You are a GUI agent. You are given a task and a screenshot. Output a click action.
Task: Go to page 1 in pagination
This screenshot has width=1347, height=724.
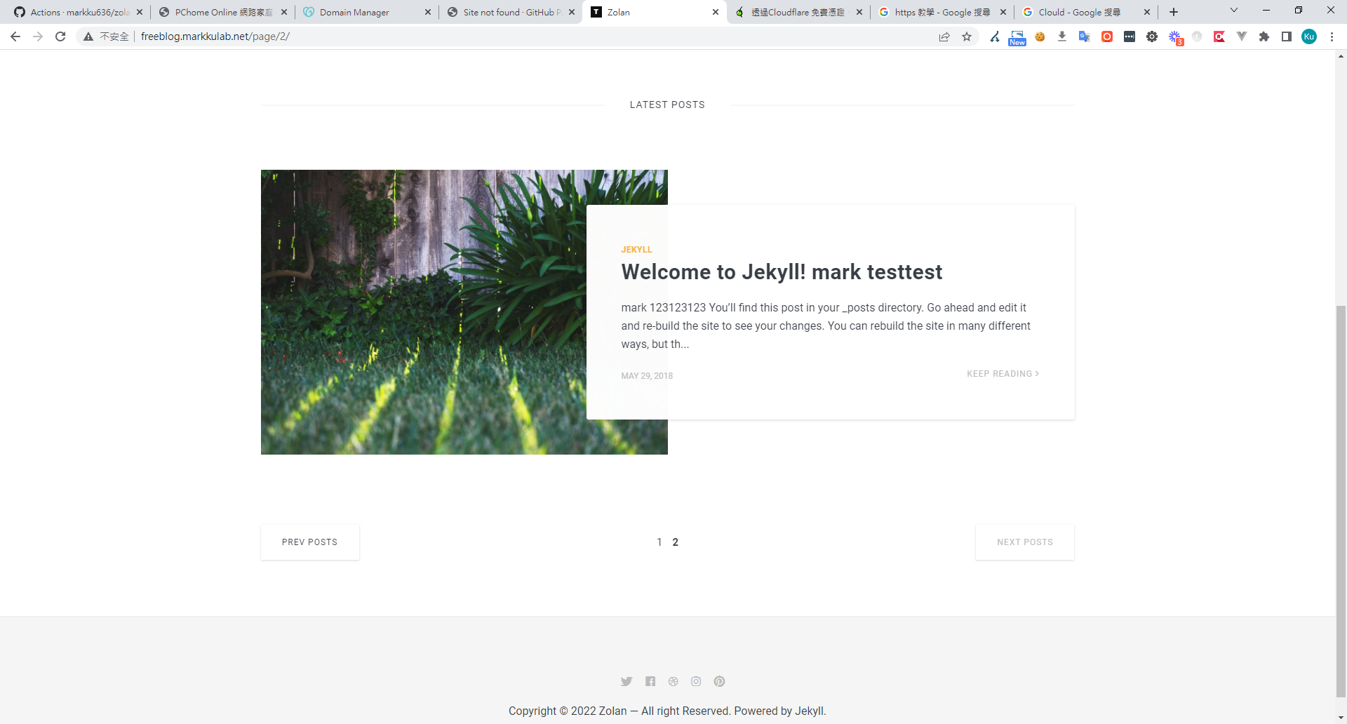pyautogui.click(x=659, y=542)
